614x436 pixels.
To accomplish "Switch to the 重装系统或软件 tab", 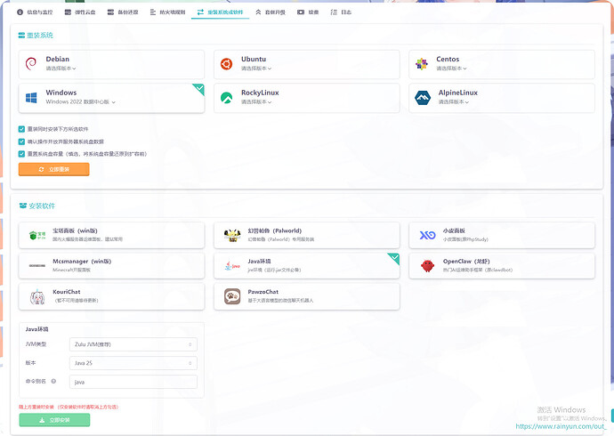I will click(x=220, y=12).
